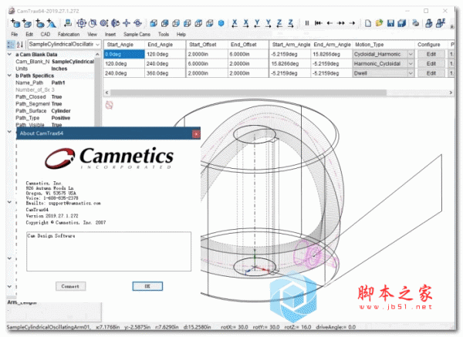Open the CAD menu
Viewport: 463px width, 337px height.
tap(46, 34)
